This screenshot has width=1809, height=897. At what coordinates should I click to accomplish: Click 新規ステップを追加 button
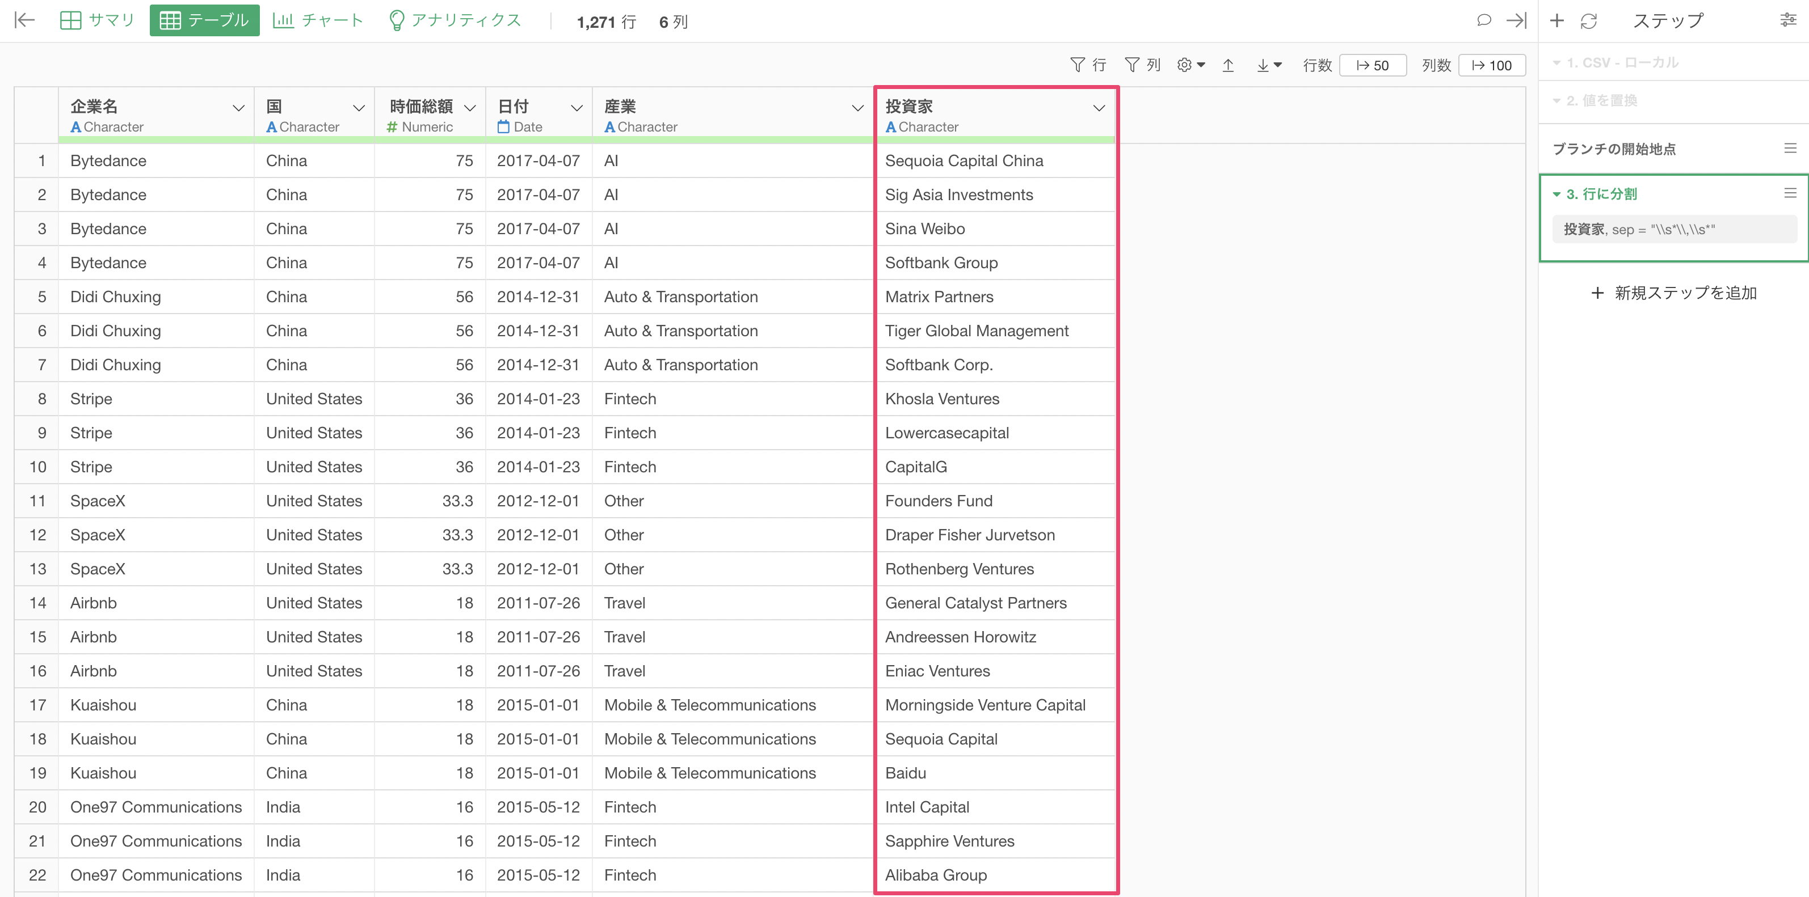(x=1673, y=293)
